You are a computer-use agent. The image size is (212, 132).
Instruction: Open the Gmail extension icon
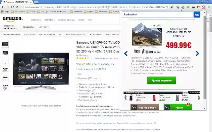[198, 7]
